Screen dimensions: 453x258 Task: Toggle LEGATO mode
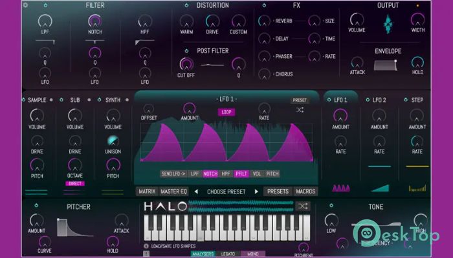coord(228,254)
